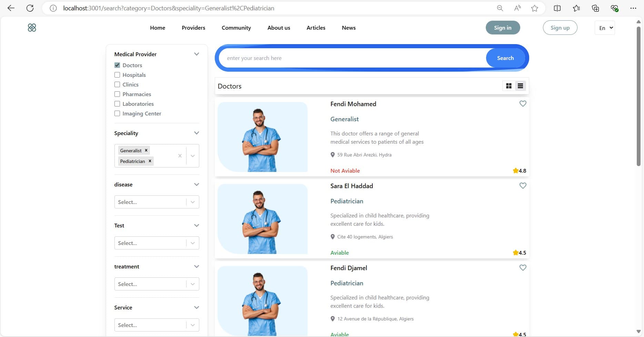Click the site logo icon
The height and width of the screenshot is (337, 644).
[x=32, y=28]
